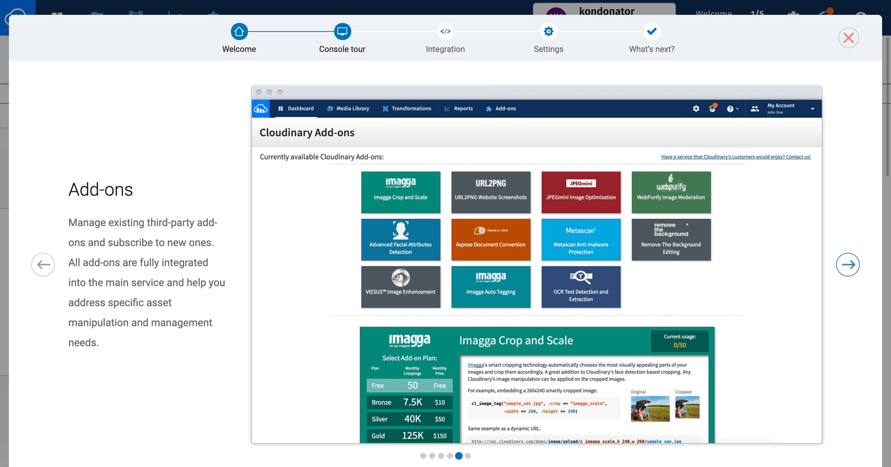
Task: Click the progress line between Welcome and Console tour
Action: [x=291, y=32]
